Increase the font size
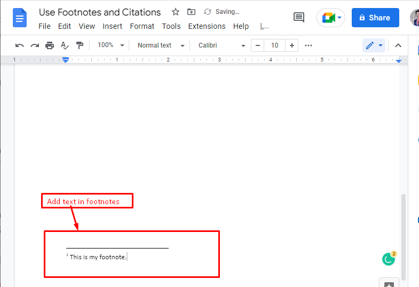The image size is (419, 287). pos(292,45)
